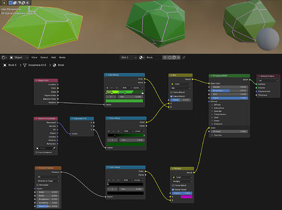Screen dimensions: 282x210
Task: Toggle Clamp Result in Mix node
Action: coord(171,92)
